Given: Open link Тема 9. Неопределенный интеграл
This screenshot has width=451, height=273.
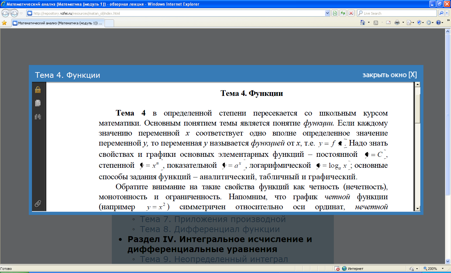Looking at the screenshot, I should (x=214, y=259).
